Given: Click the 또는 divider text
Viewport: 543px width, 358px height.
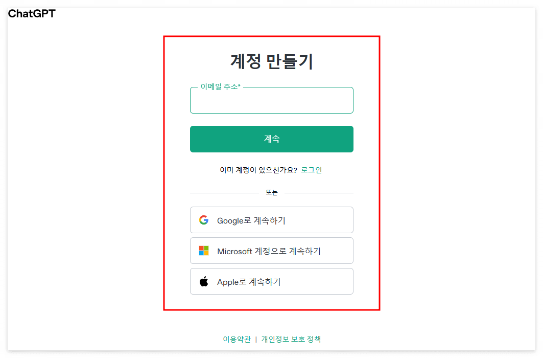Looking at the screenshot, I should tap(271, 193).
